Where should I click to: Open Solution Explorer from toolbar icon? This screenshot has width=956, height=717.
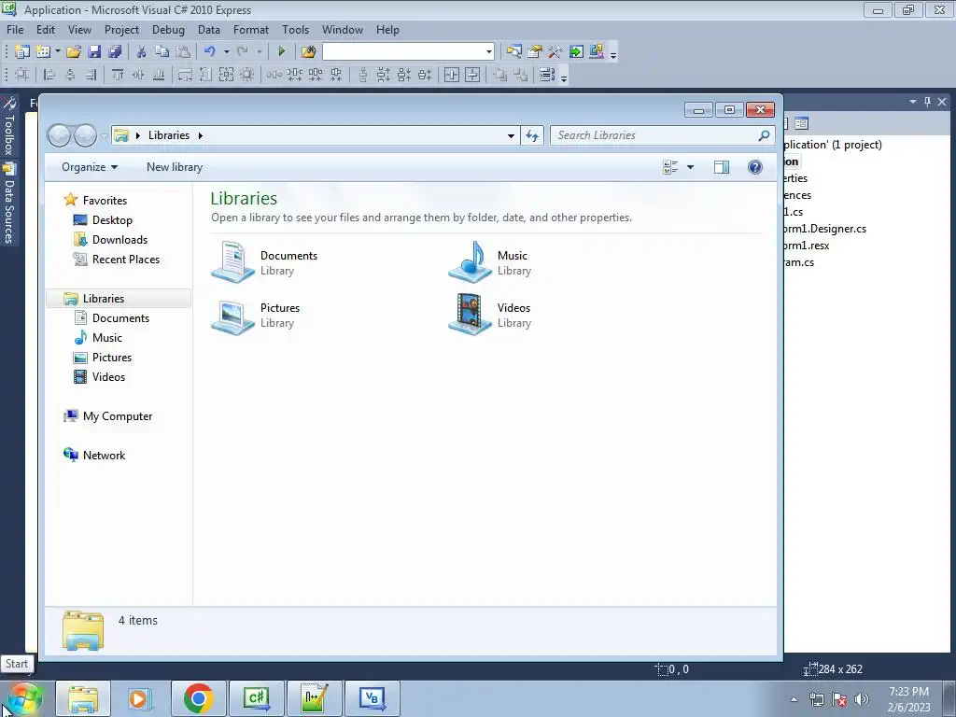click(514, 52)
